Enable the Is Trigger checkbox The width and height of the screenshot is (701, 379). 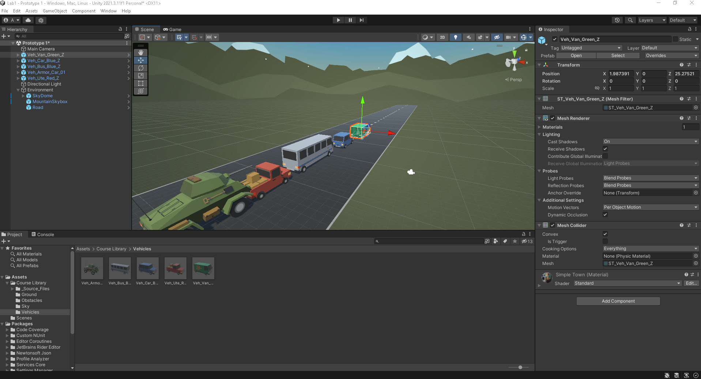(605, 241)
